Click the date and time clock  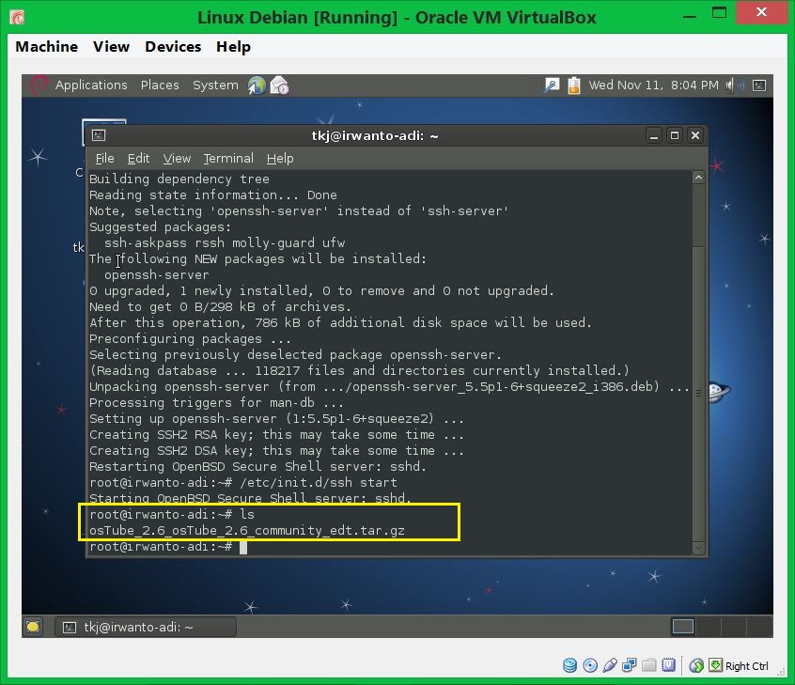(x=653, y=86)
